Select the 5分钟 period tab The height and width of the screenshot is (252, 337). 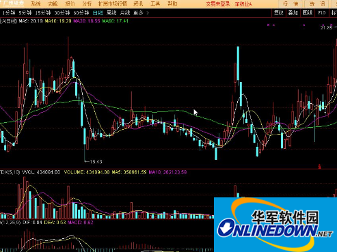tap(25, 13)
